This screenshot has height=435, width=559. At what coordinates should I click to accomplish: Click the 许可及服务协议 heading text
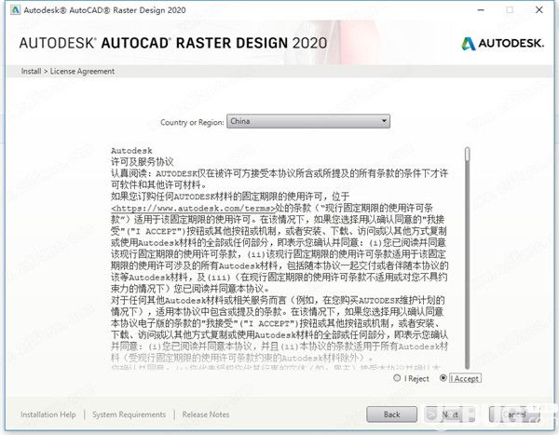[143, 162]
